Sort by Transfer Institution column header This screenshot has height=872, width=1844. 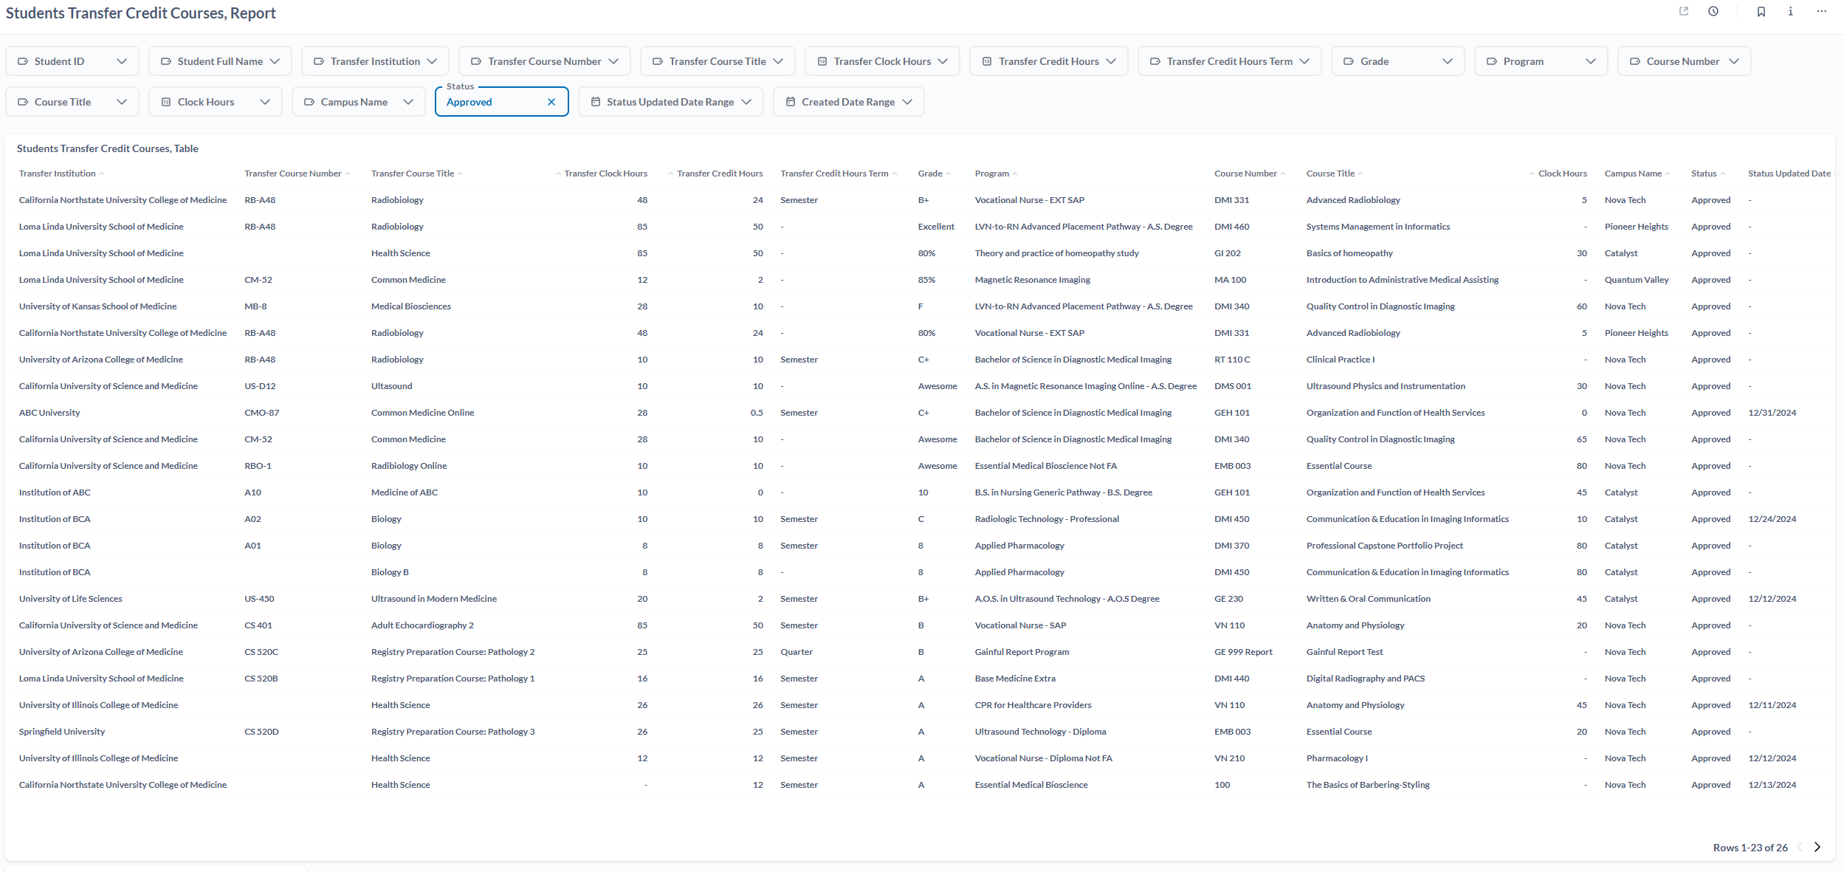point(58,174)
